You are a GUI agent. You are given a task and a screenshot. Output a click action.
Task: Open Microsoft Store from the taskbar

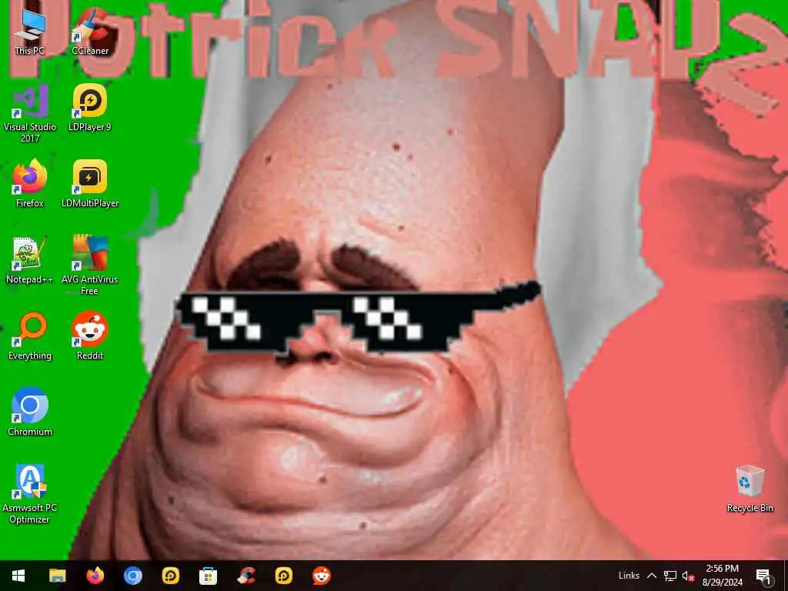(208, 576)
